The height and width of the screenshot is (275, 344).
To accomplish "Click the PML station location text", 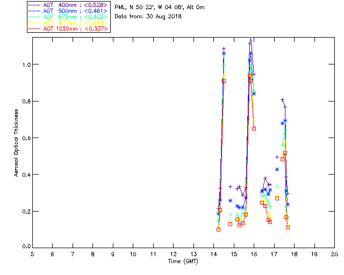I will (160, 7).
